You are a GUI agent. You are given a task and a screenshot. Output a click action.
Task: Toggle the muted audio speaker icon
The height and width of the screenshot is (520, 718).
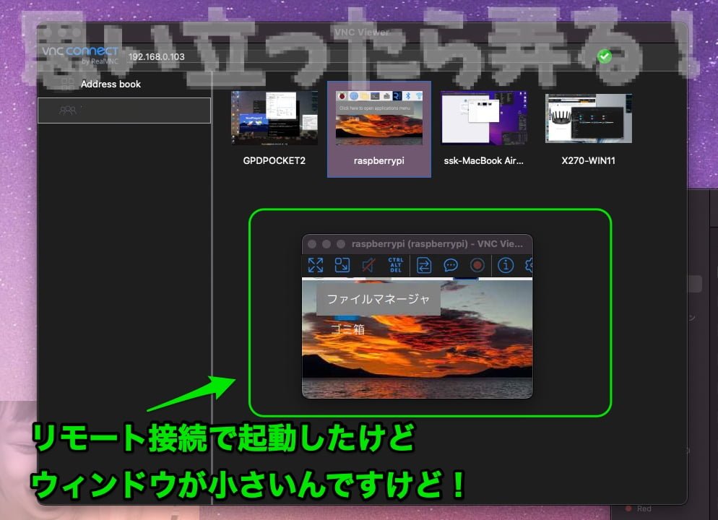(x=368, y=265)
